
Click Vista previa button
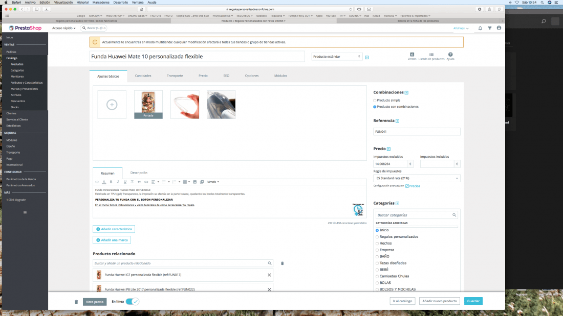(x=95, y=302)
